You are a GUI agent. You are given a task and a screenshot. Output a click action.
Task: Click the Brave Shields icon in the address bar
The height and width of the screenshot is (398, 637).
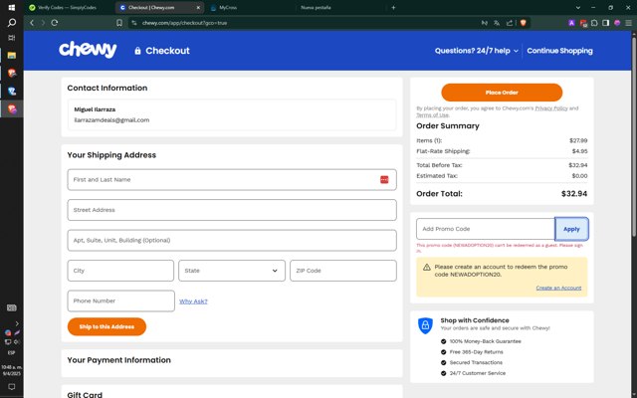(524, 22)
